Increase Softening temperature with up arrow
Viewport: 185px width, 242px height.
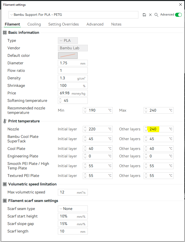(60, 99)
